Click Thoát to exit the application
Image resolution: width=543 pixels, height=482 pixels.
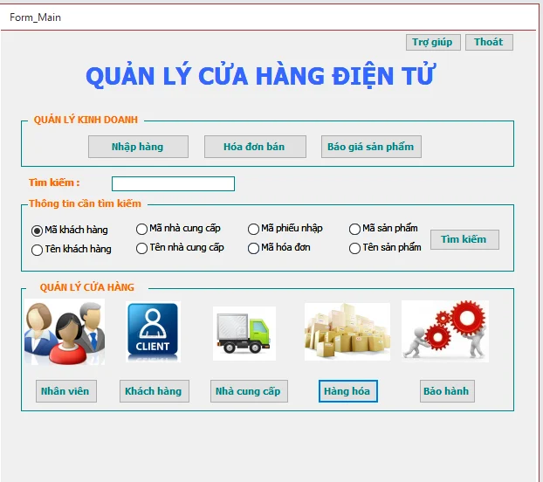click(489, 42)
